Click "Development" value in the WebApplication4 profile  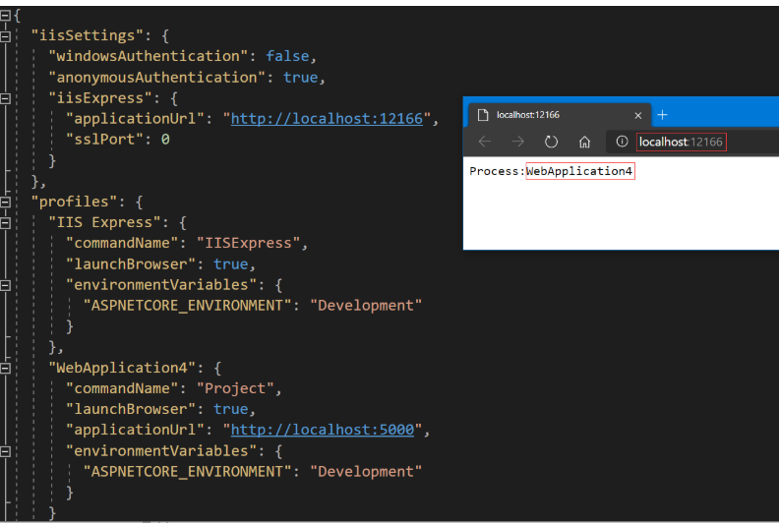click(366, 471)
